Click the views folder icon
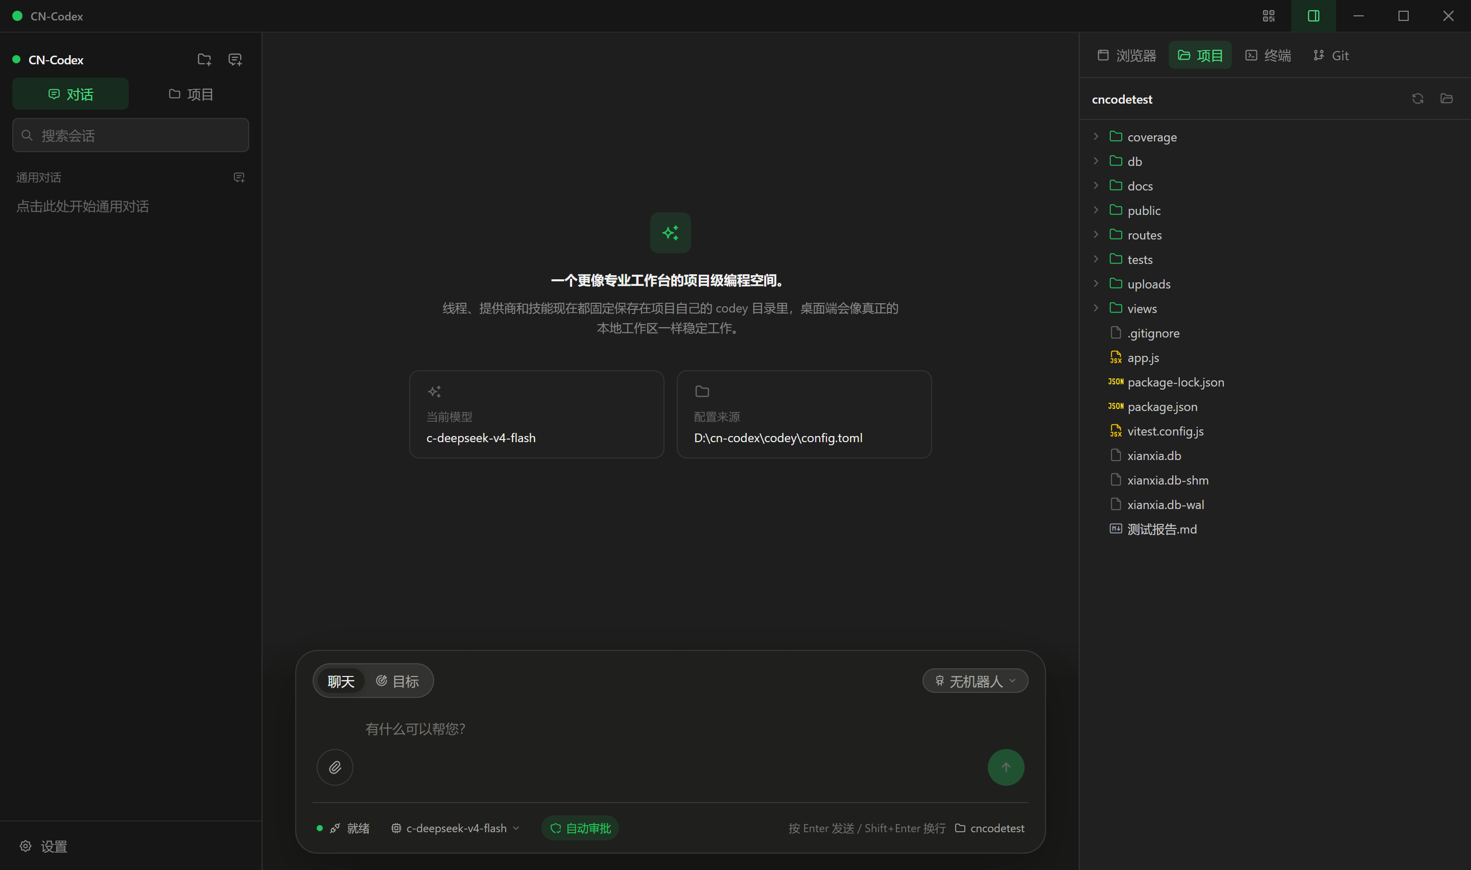Image resolution: width=1471 pixels, height=870 pixels. [1116, 308]
